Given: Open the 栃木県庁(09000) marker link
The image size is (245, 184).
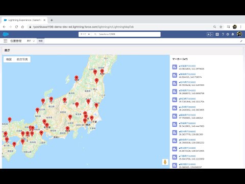Looking at the screenshot, I should click(x=187, y=131).
